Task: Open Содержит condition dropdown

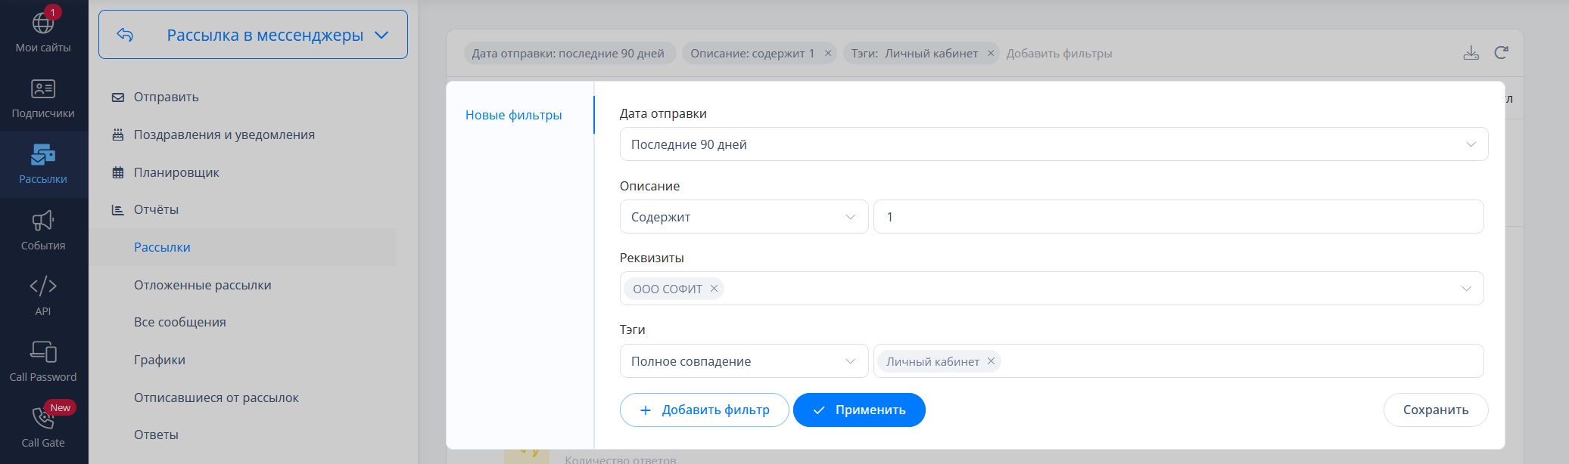Action: pos(744,217)
